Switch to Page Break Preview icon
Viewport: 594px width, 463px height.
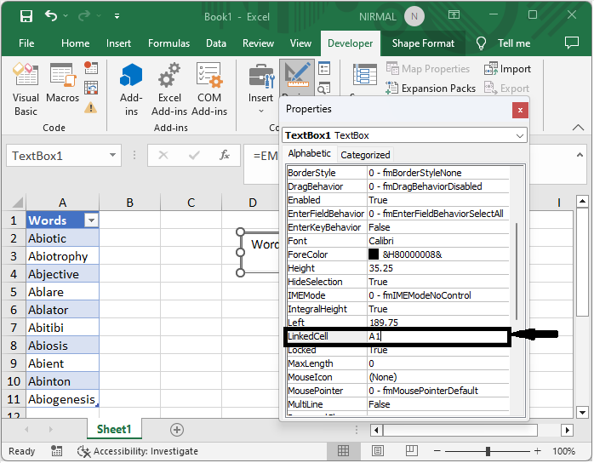pos(411,451)
